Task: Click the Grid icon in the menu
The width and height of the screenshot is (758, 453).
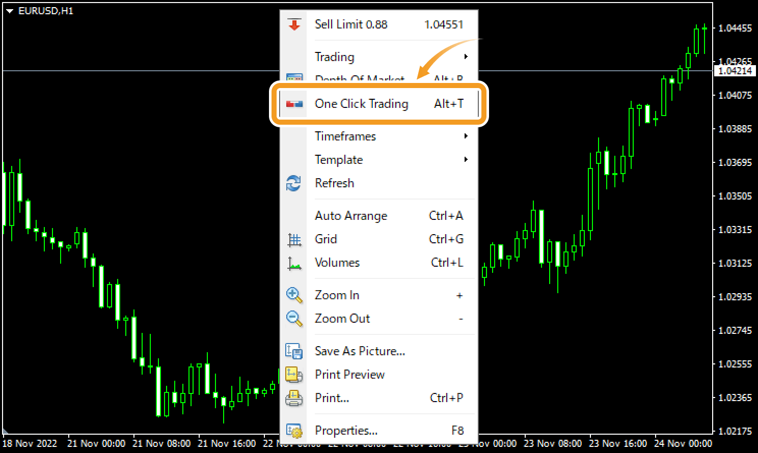Action: (x=294, y=239)
